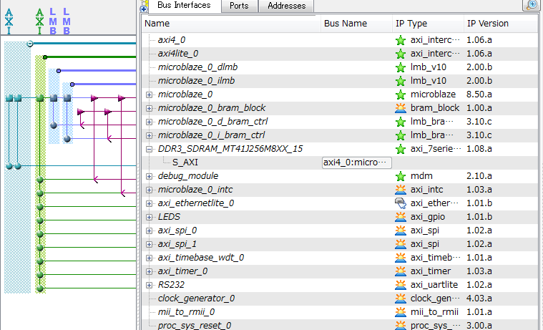
Task: Expand the debug_module tree node
Action: click(149, 176)
